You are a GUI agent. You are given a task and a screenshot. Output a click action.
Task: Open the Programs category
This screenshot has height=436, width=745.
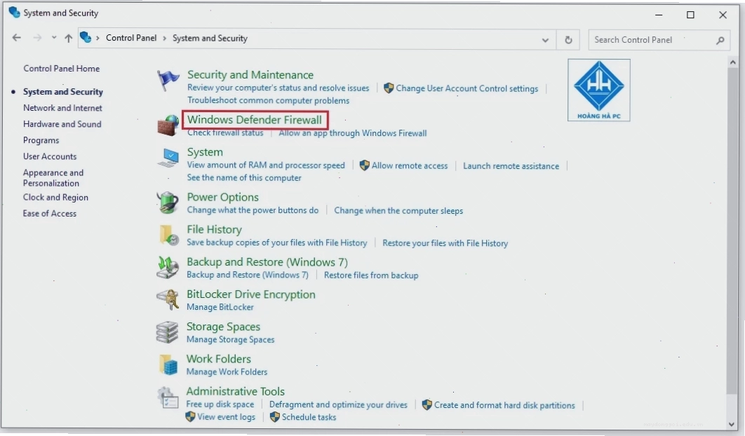41,141
